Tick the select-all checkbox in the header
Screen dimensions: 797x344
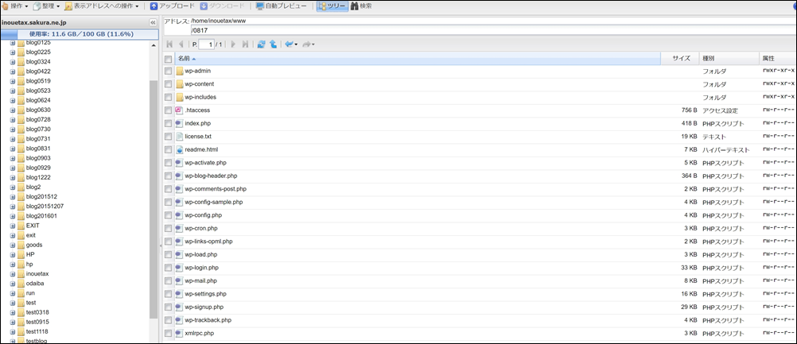169,59
